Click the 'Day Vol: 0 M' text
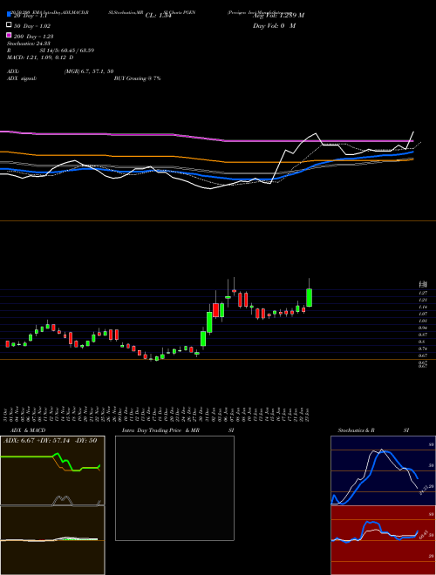Viewport: 436px width, 575px height. [274, 26]
